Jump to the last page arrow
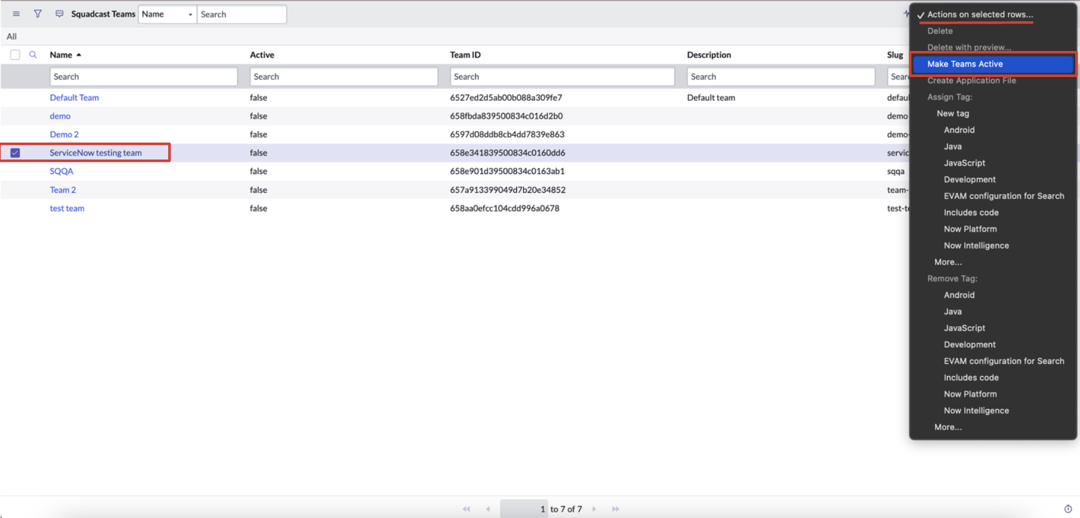1080x518 pixels. tap(615, 509)
